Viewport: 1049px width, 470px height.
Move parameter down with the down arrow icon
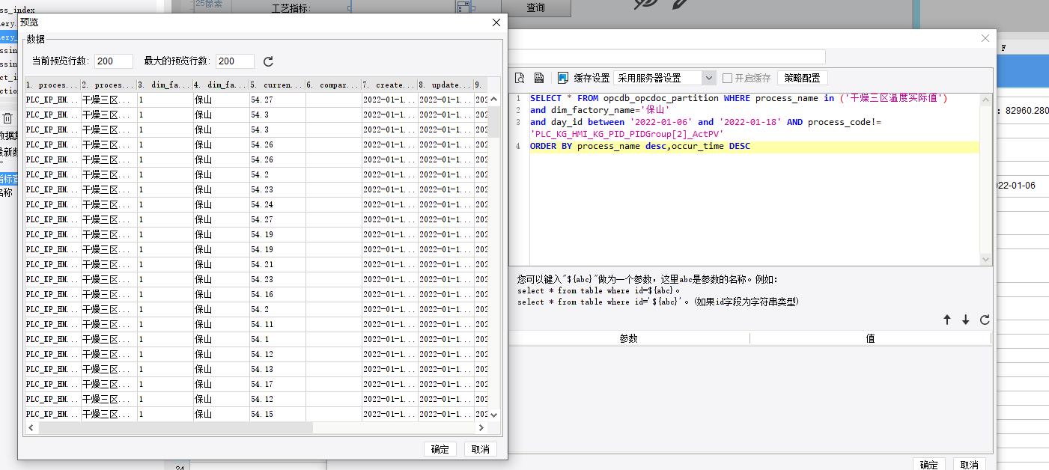click(x=966, y=320)
